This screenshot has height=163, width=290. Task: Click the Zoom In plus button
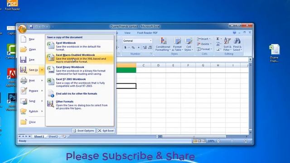pos(246,141)
